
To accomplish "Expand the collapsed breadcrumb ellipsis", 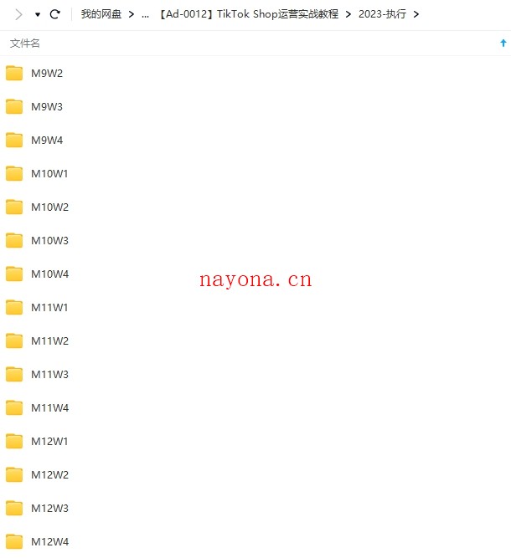I will [x=145, y=15].
